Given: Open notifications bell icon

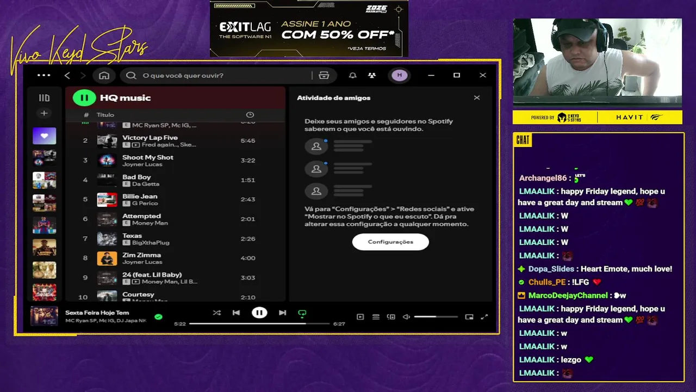Looking at the screenshot, I should [x=352, y=75].
